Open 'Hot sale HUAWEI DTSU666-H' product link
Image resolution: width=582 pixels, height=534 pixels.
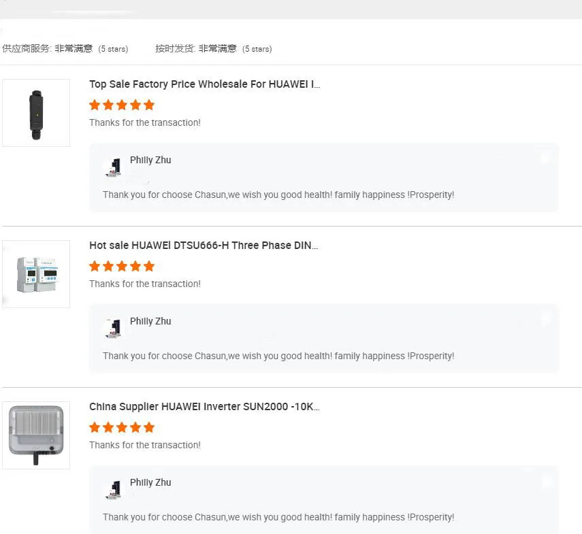204,246
